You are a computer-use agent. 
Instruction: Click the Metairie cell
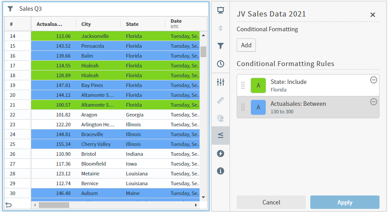(98, 174)
